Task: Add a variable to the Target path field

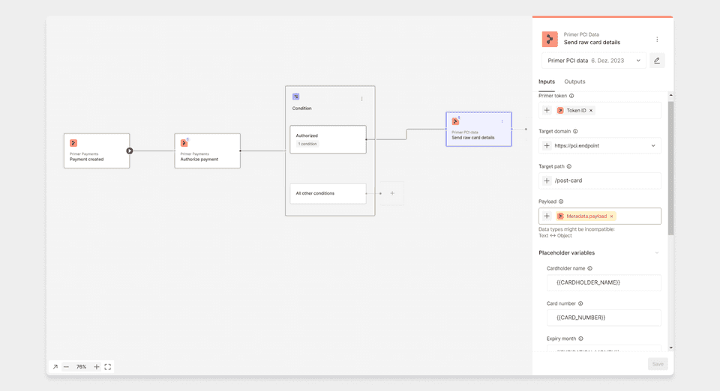Action: click(547, 181)
